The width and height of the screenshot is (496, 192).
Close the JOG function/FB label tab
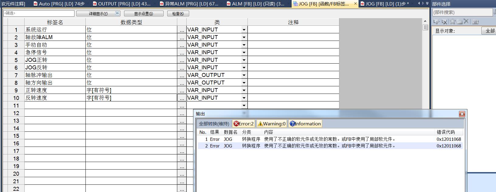[x=356, y=4]
